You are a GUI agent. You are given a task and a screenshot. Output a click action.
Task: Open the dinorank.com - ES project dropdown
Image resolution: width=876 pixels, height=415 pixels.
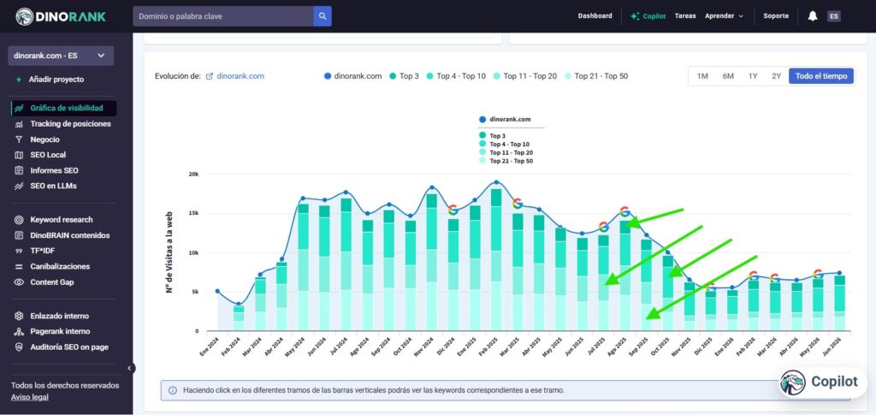point(61,56)
